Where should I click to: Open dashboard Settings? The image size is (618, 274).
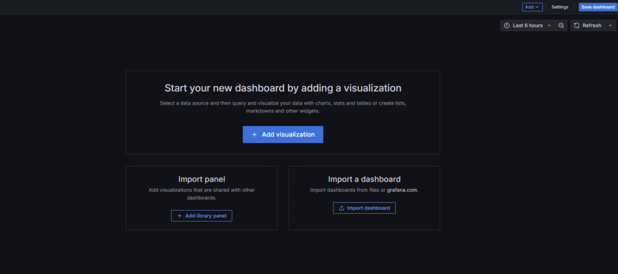point(560,7)
